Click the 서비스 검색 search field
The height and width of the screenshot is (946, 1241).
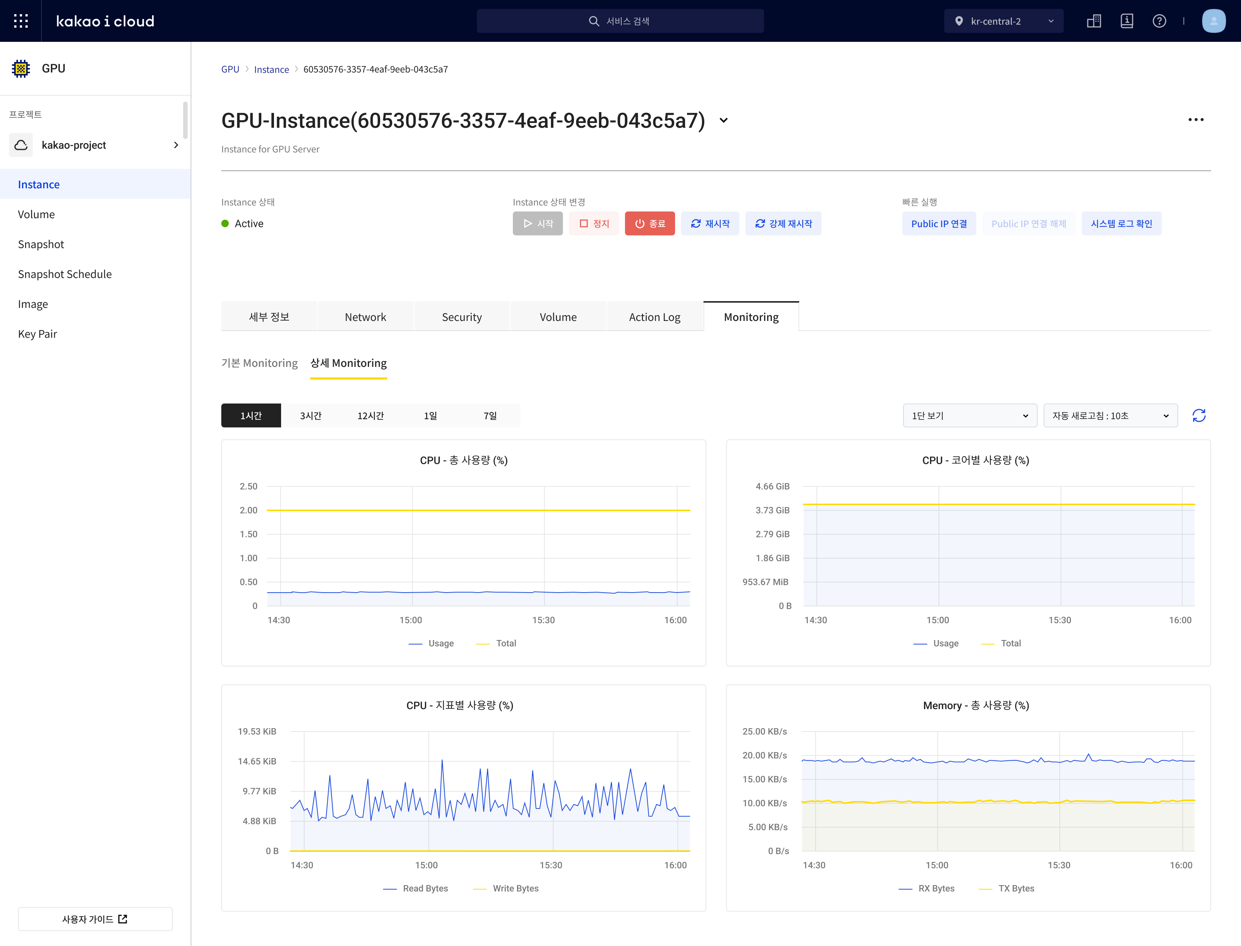click(620, 21)
